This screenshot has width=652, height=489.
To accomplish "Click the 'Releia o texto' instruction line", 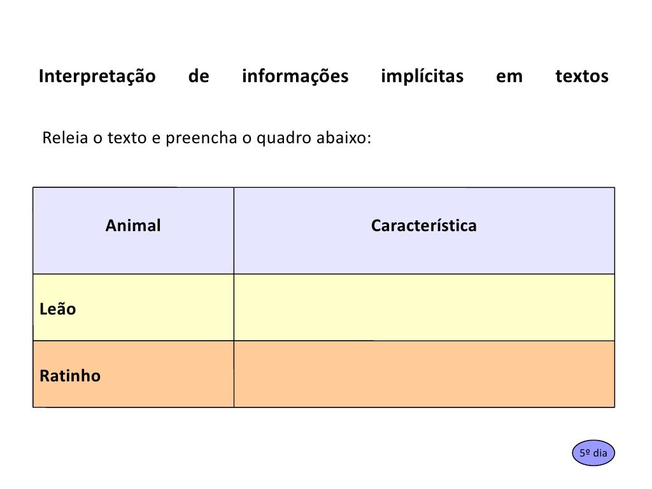I will 207,138.
